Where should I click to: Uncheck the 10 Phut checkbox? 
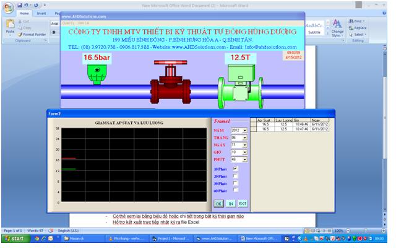(235, 169)
